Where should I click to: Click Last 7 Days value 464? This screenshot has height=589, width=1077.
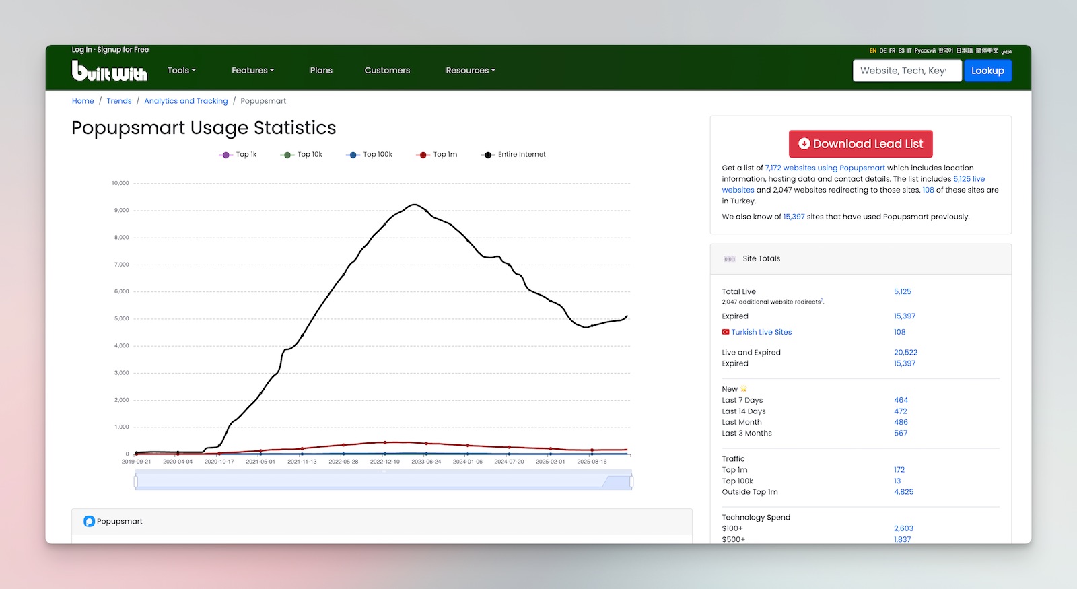(901, 401)
